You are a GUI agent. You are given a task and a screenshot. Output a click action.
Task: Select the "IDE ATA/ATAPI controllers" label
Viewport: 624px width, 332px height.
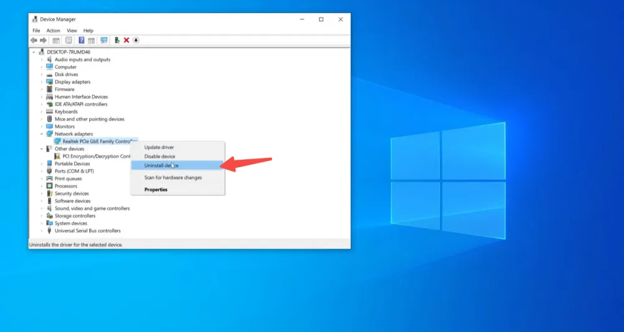pos(81,104)
